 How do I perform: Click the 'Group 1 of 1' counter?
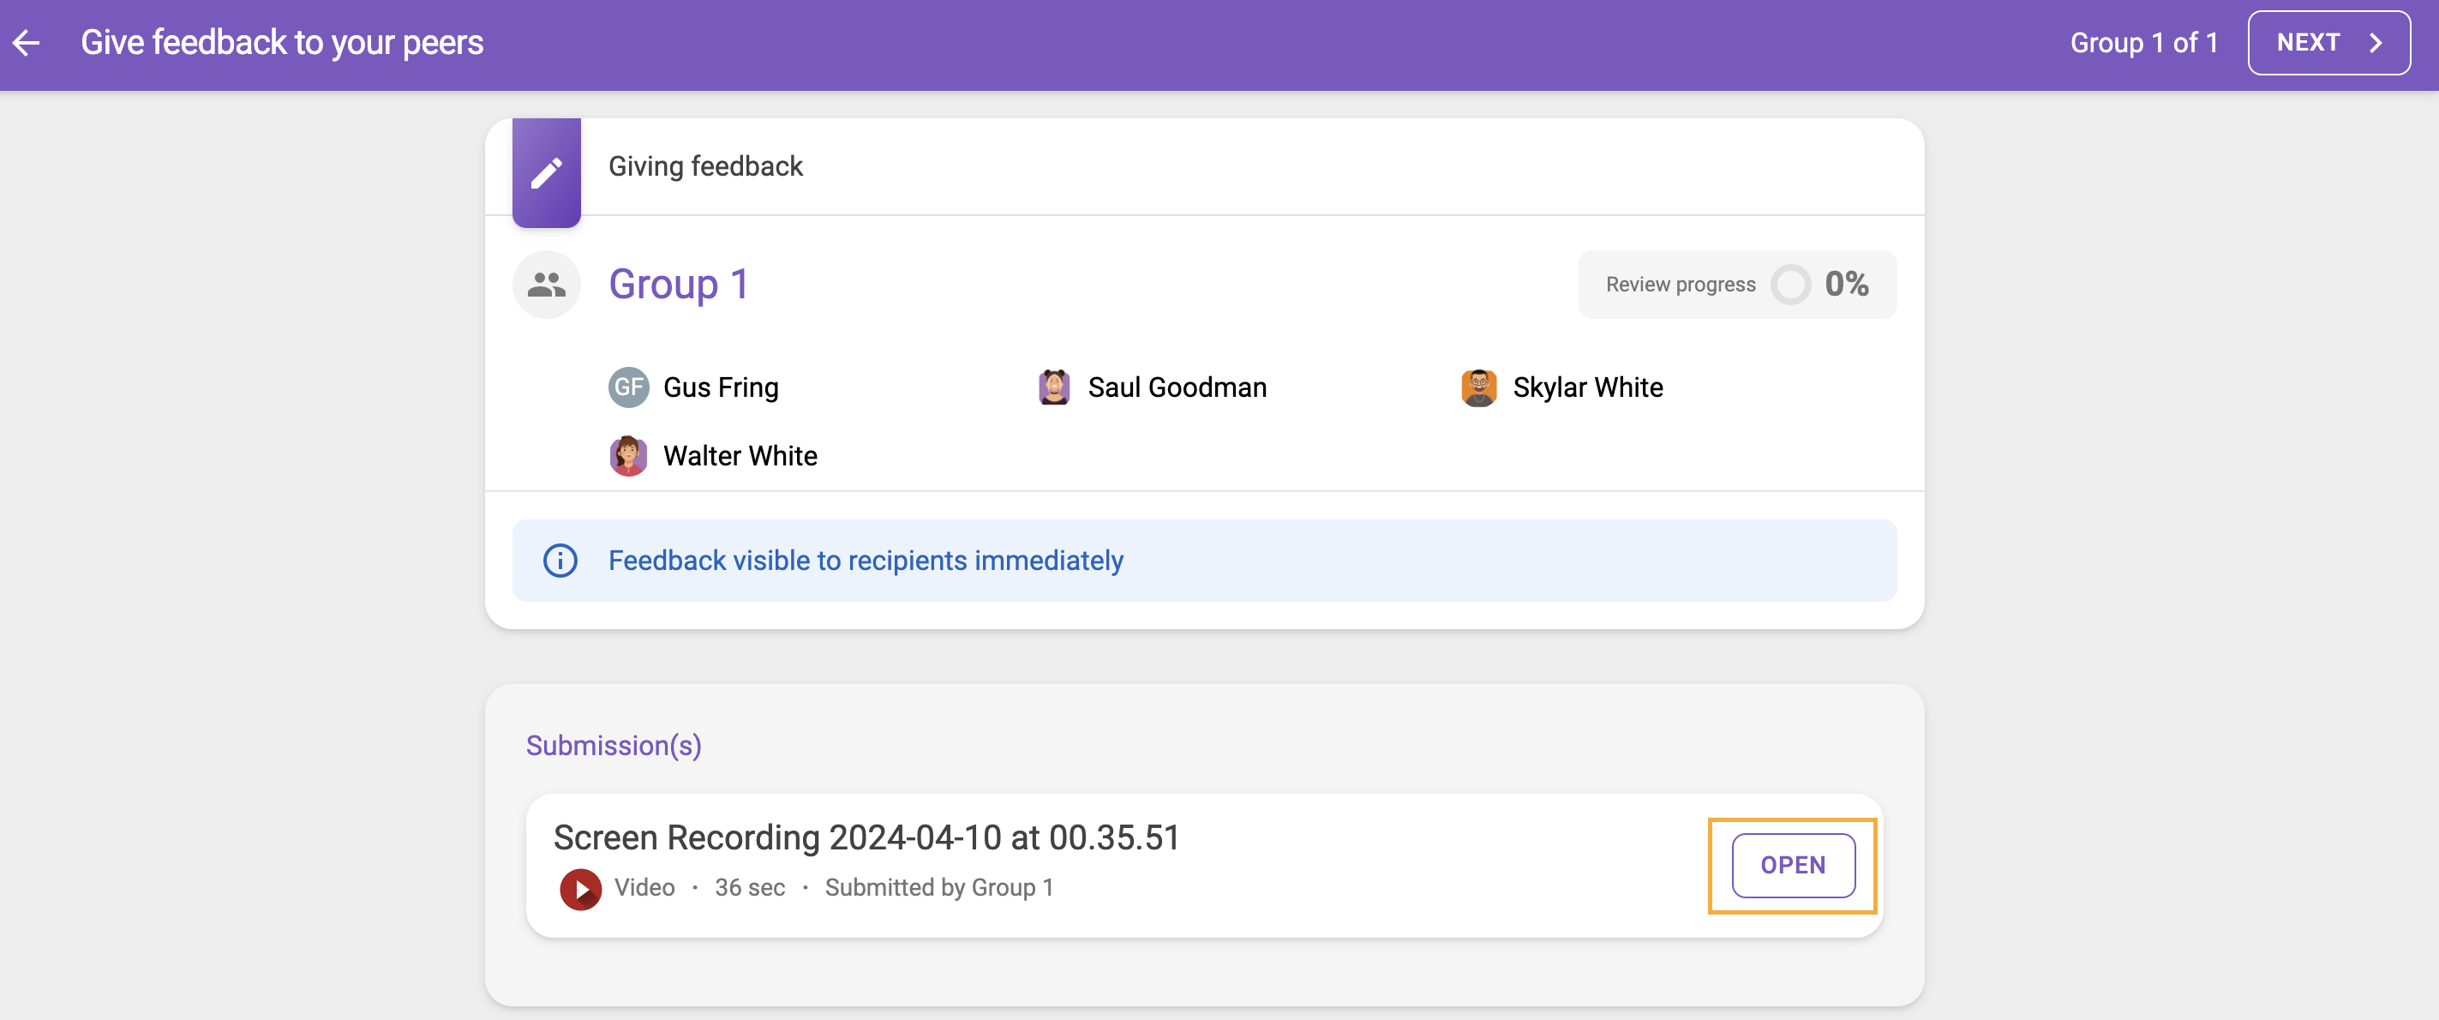(2143, 43)
